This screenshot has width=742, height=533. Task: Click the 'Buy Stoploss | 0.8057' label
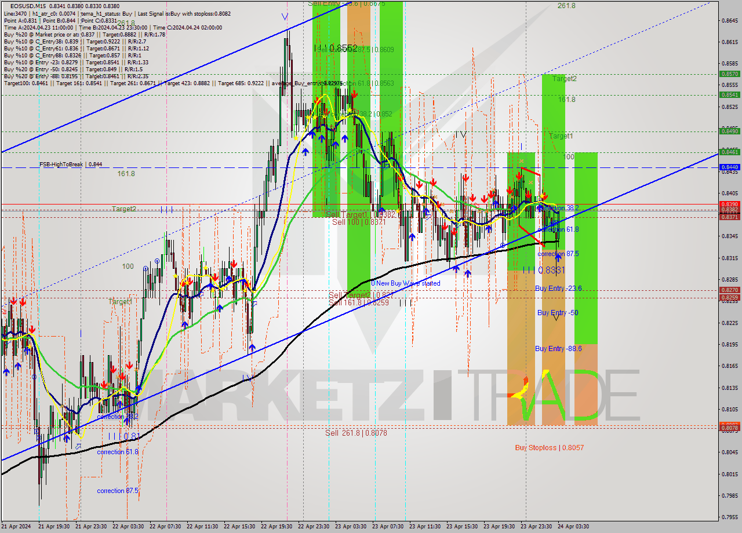tap(550, 448)
